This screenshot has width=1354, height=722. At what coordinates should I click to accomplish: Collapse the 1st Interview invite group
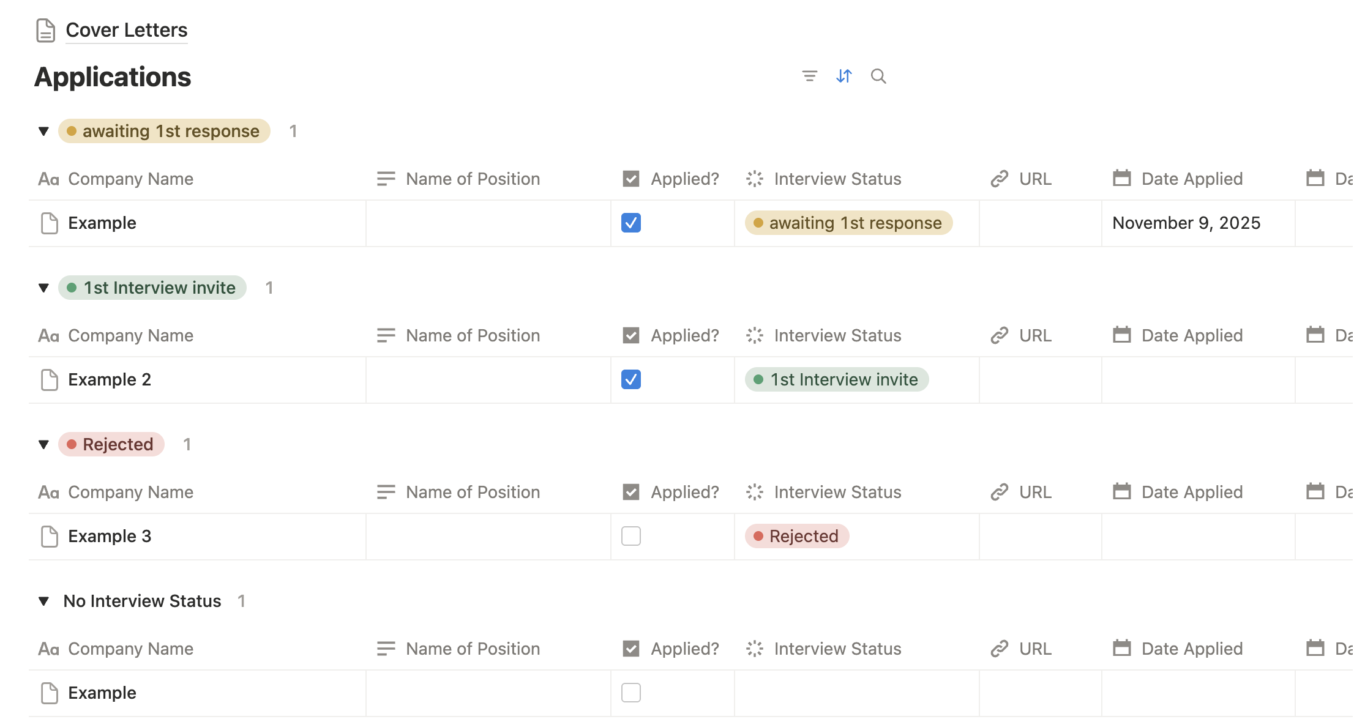pyautogui.click(x=43, y=288)
